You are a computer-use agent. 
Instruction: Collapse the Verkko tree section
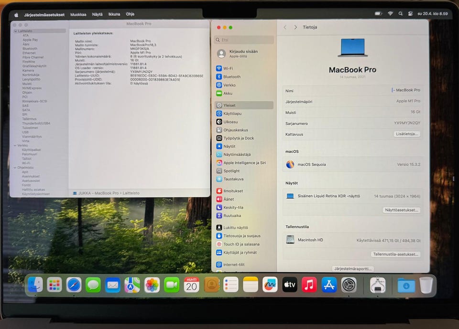coord(15,145)
